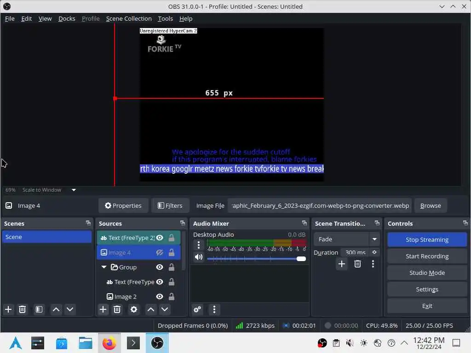Move source down arrow in Sources dock
The image size is (471, 353).
(165, 309)
